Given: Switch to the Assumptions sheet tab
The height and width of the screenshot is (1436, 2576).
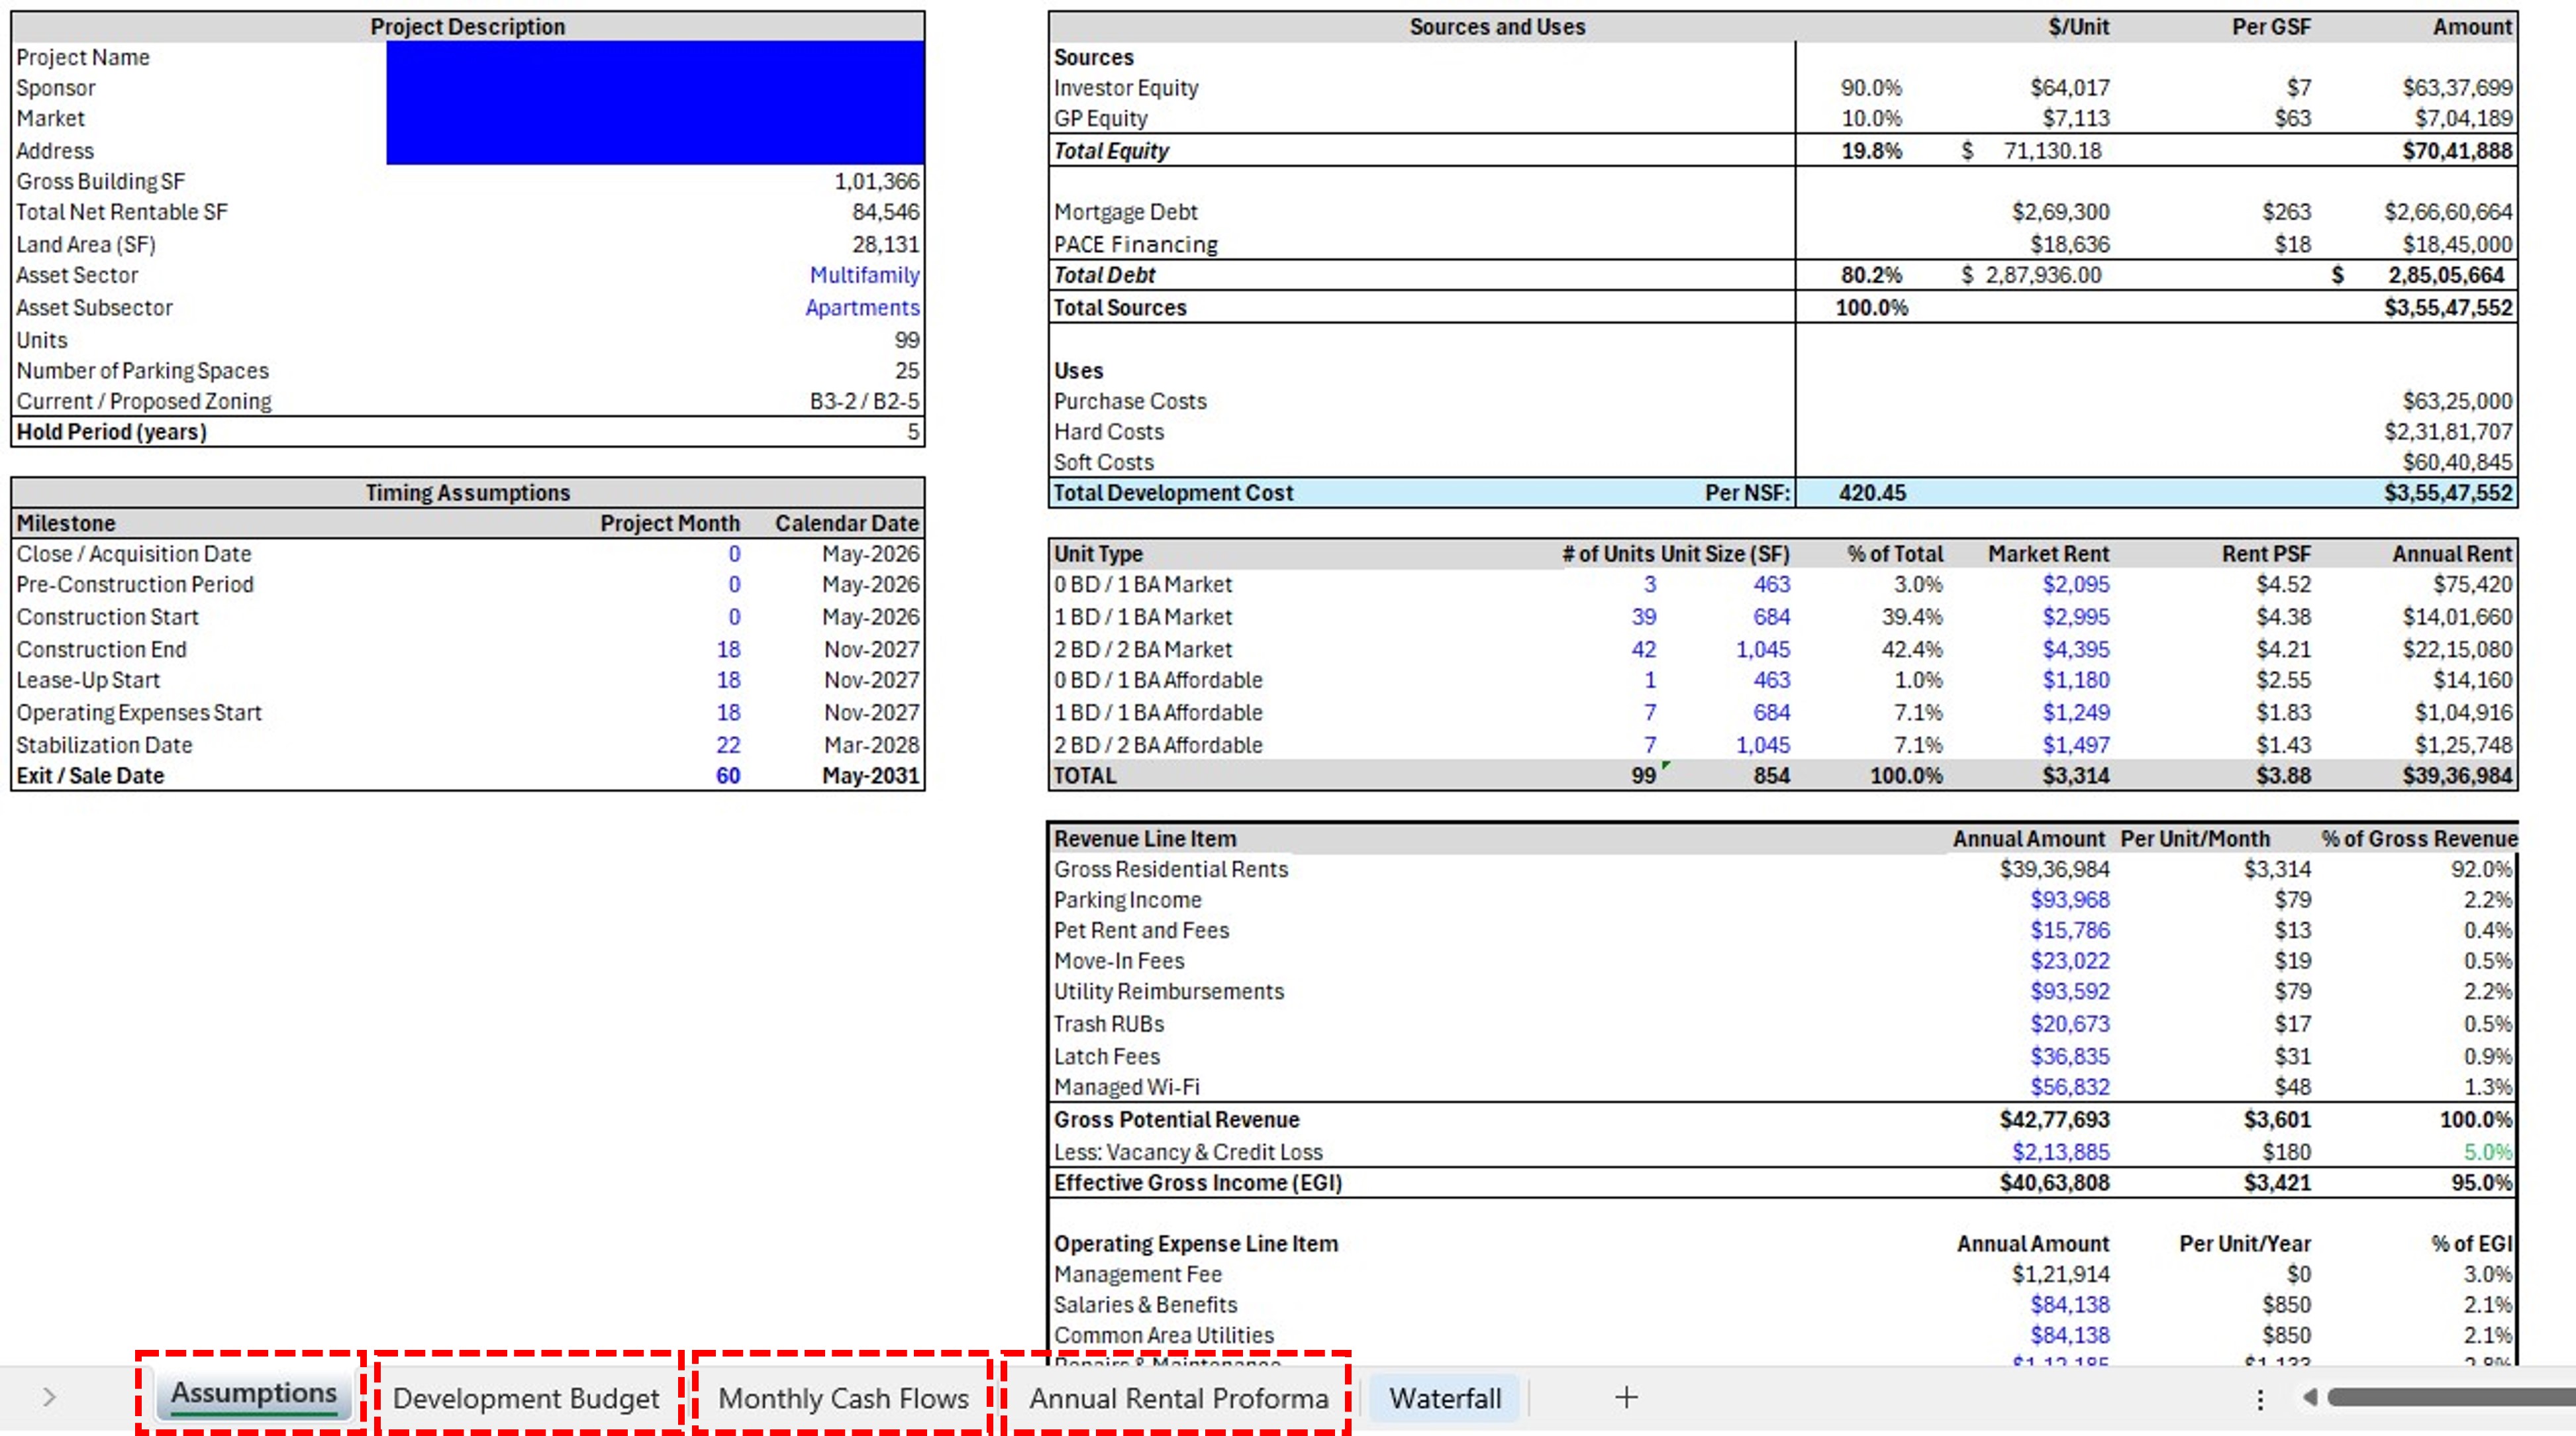Looking at the screenshot, I should tap(253, 1394).
